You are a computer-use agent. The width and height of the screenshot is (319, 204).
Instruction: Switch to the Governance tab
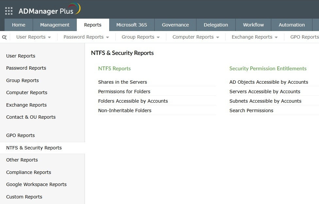(175, 25)
